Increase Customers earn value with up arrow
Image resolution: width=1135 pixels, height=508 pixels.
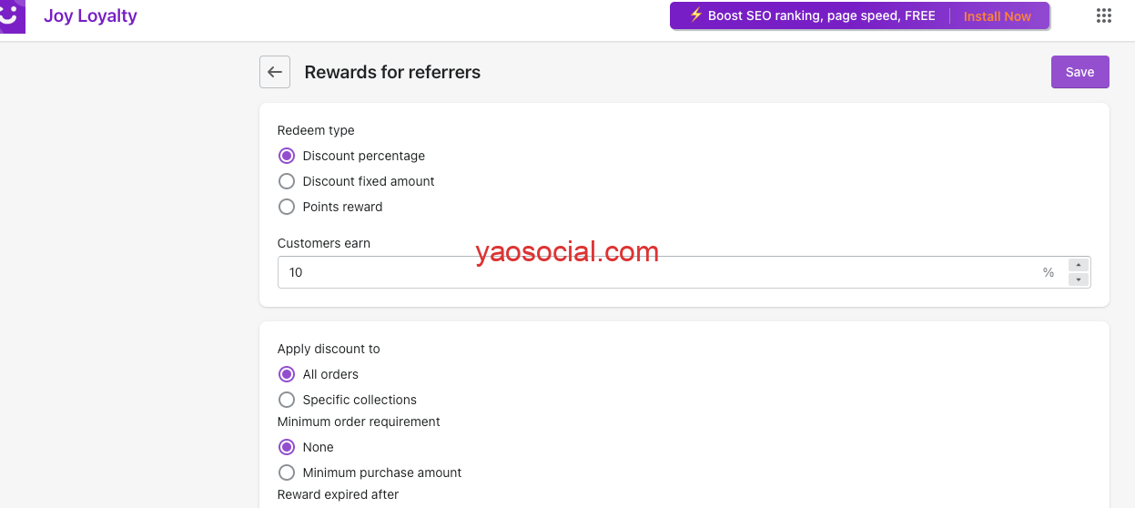pos(1079,265)
